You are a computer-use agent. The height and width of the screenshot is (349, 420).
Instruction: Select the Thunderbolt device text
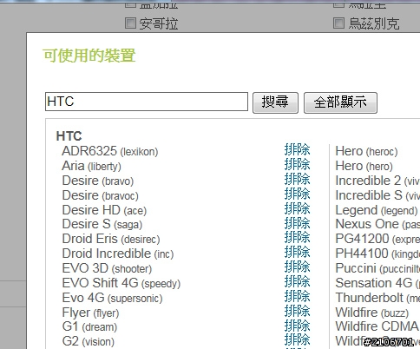(x=377, y=298)
